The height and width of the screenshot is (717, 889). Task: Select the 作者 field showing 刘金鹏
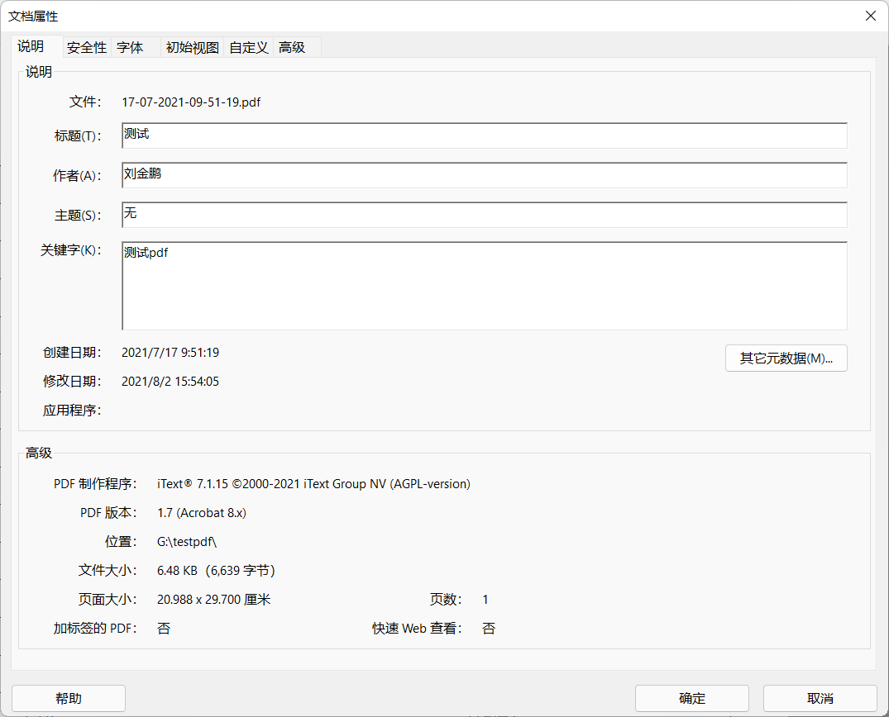click(485, 174)
